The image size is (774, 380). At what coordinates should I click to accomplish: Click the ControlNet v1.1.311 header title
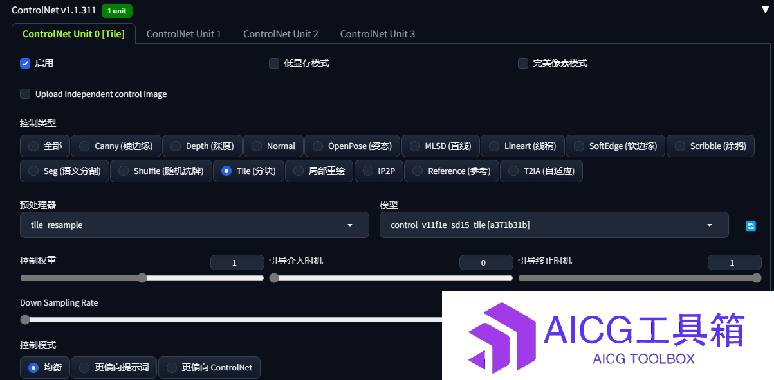tap(54, 10)
